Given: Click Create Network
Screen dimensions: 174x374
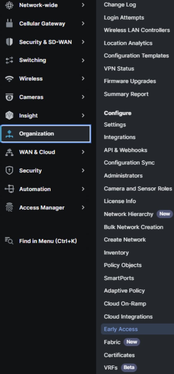Looking at the screenshot, I should click(x=125, y=240).
